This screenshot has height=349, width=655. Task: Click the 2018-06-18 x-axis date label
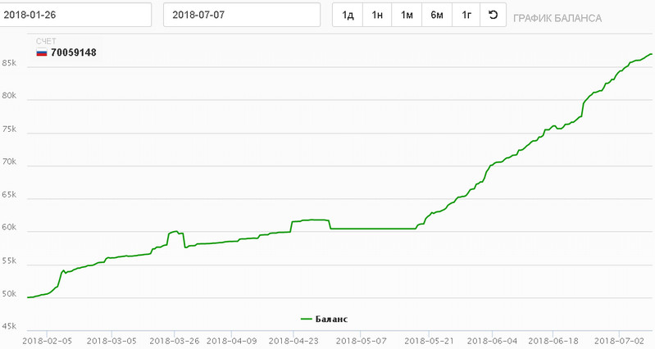point(553,341)
